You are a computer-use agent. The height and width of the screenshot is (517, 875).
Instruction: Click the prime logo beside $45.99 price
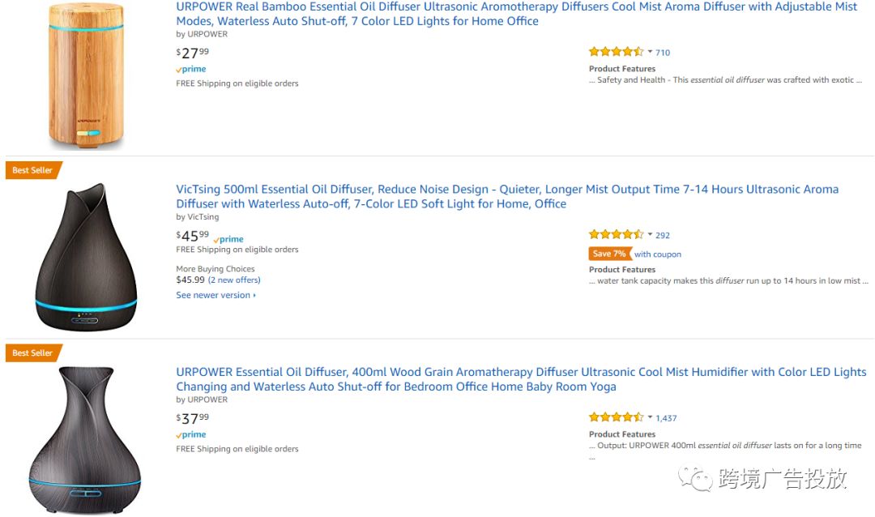click(x=228, y=239)
